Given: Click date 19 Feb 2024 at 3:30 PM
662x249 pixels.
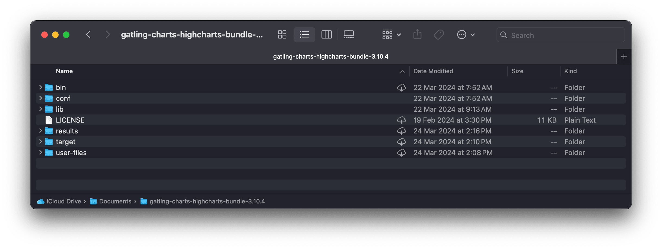Looking at the screenshot, I should click(452, 120).
